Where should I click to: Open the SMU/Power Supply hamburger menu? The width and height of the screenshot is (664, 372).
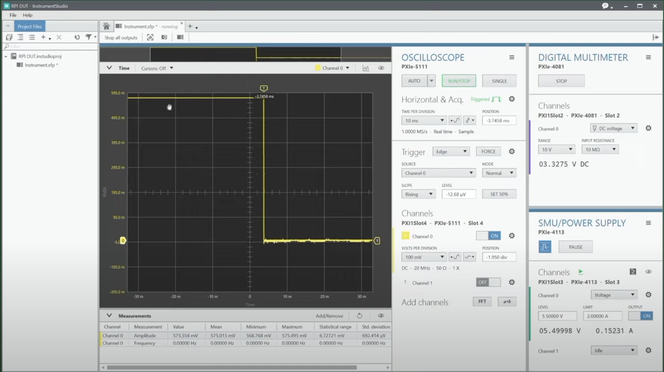(648, 223)
